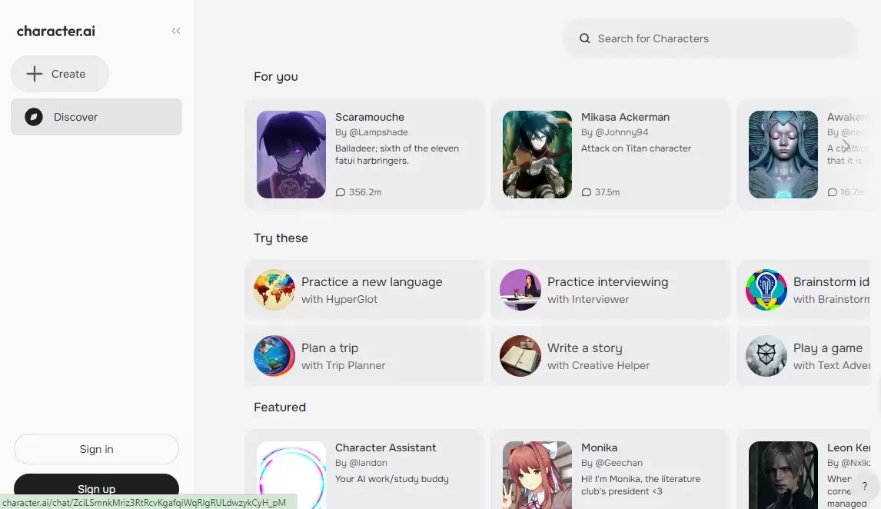Click Scaramouche character name
Viewport: 881px width, 509px height.
click(370, 117)
